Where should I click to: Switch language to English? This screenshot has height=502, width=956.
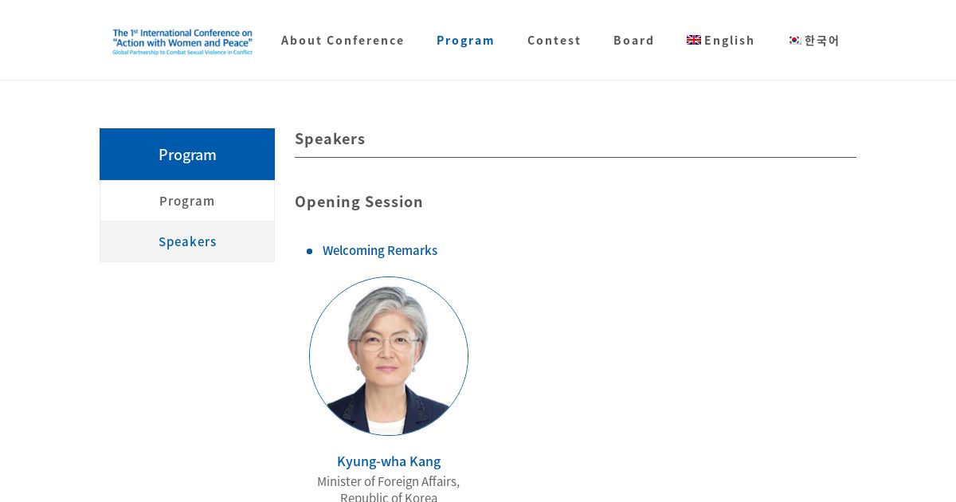[721, 40]
